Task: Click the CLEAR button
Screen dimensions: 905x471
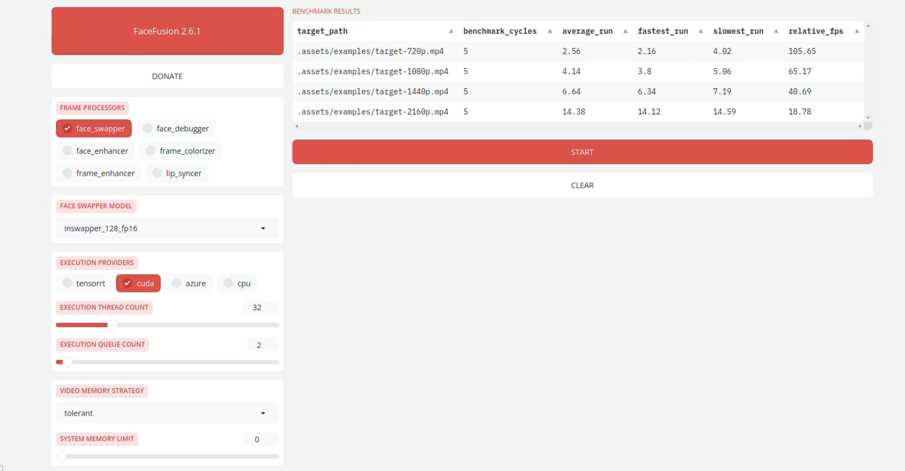Action: (582, 185)
